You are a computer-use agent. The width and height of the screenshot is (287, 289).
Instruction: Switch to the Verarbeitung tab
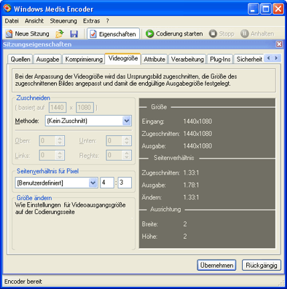187,60
